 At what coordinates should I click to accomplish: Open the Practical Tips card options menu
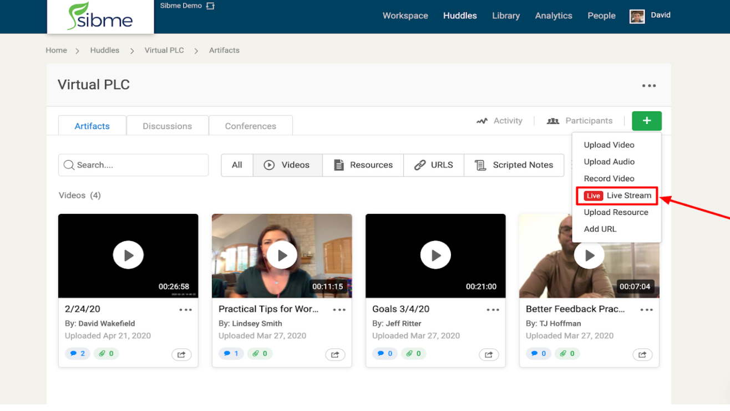coord(339,310)
